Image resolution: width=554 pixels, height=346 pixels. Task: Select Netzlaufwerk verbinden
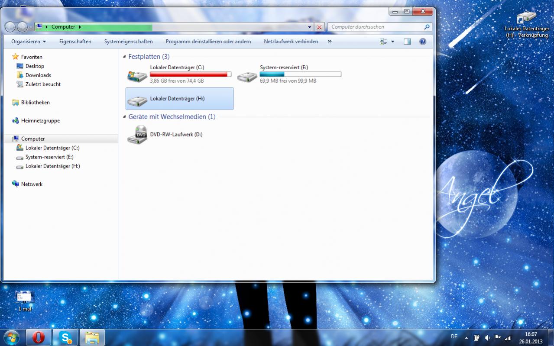pyautogui.click(x=291, y=42)
